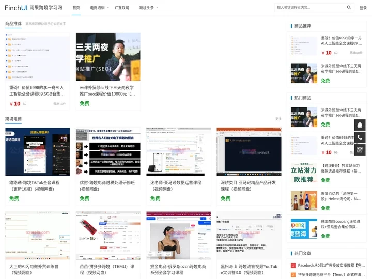The height and width of the screenshot is (279, 372).
Task: Click 更多 link in 跨境电商 section
Action: (x=278, y=119)
